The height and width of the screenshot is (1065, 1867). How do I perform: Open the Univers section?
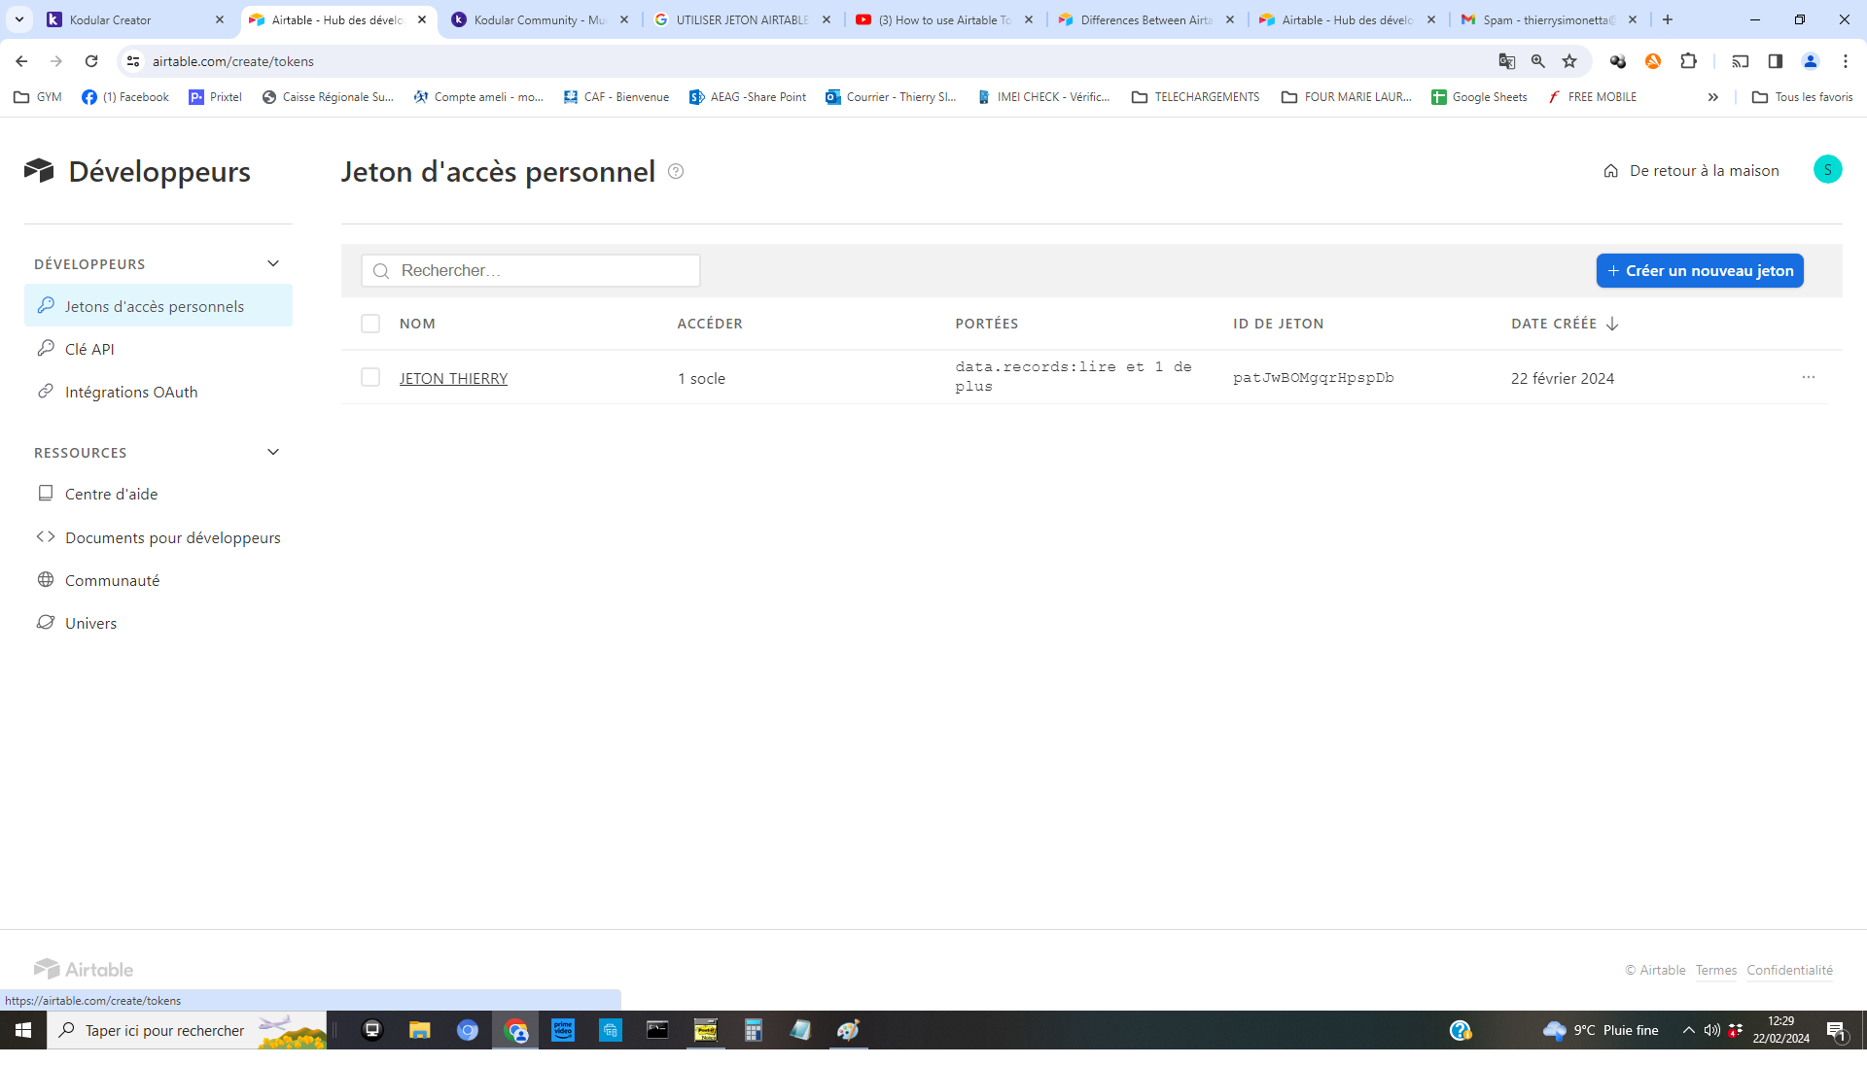click(90, 623)
